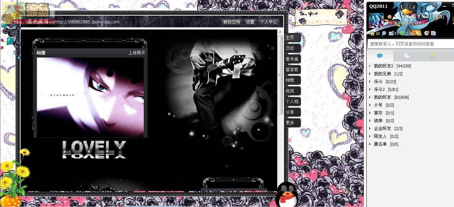
Task: Switch to the contacts tab with blue bubble
Action: [380, 56]
